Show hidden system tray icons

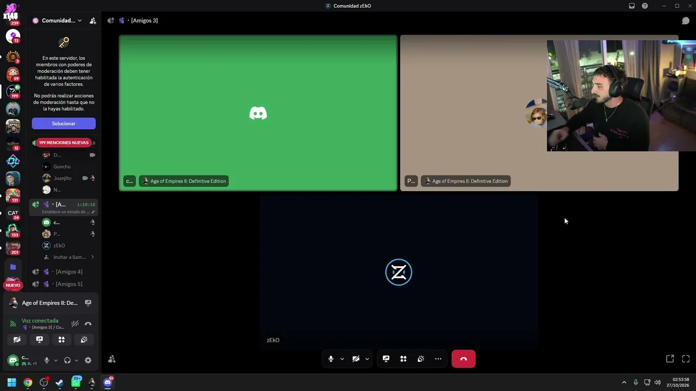click(x=624, y=382)
